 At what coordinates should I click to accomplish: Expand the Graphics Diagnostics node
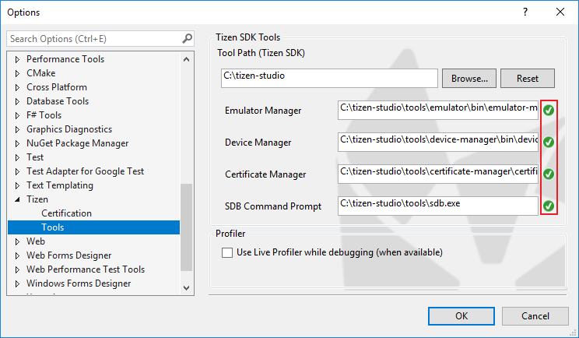pyautogui.click(x=17, y=129)
